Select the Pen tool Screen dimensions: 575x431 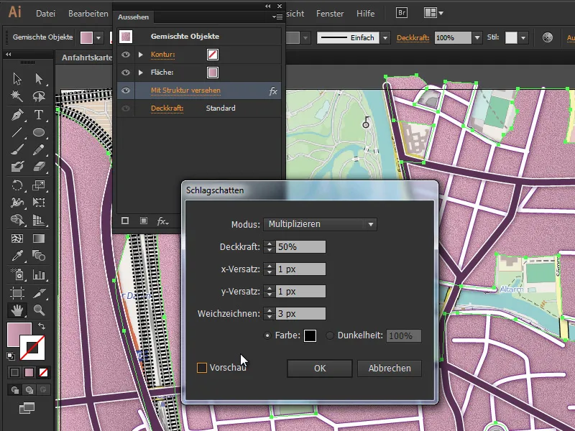coord(17,115)
